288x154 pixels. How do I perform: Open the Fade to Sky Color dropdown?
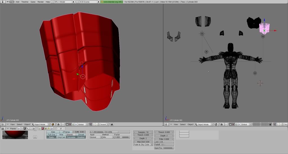143,145
